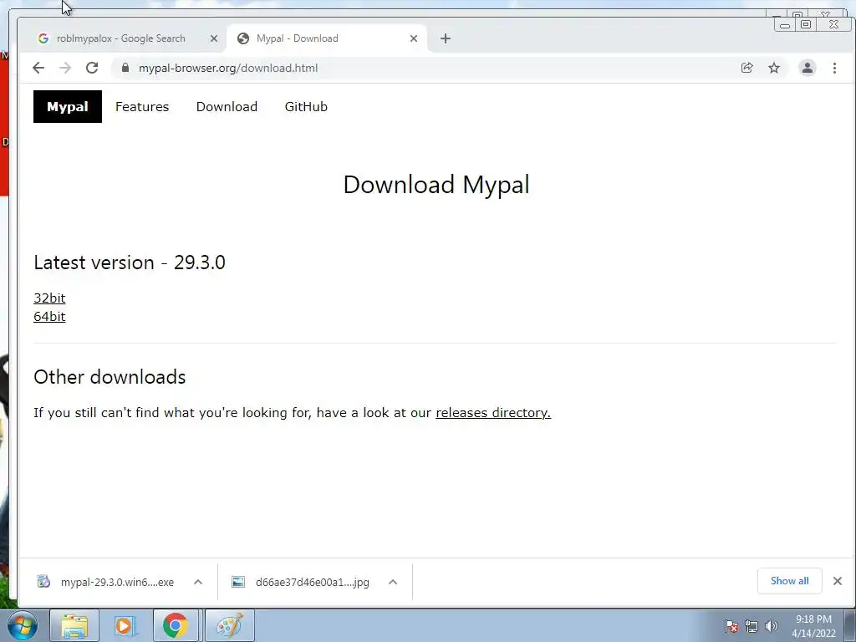Open the Download nav link
Screen dimensions: 856x642
[227, 106]
